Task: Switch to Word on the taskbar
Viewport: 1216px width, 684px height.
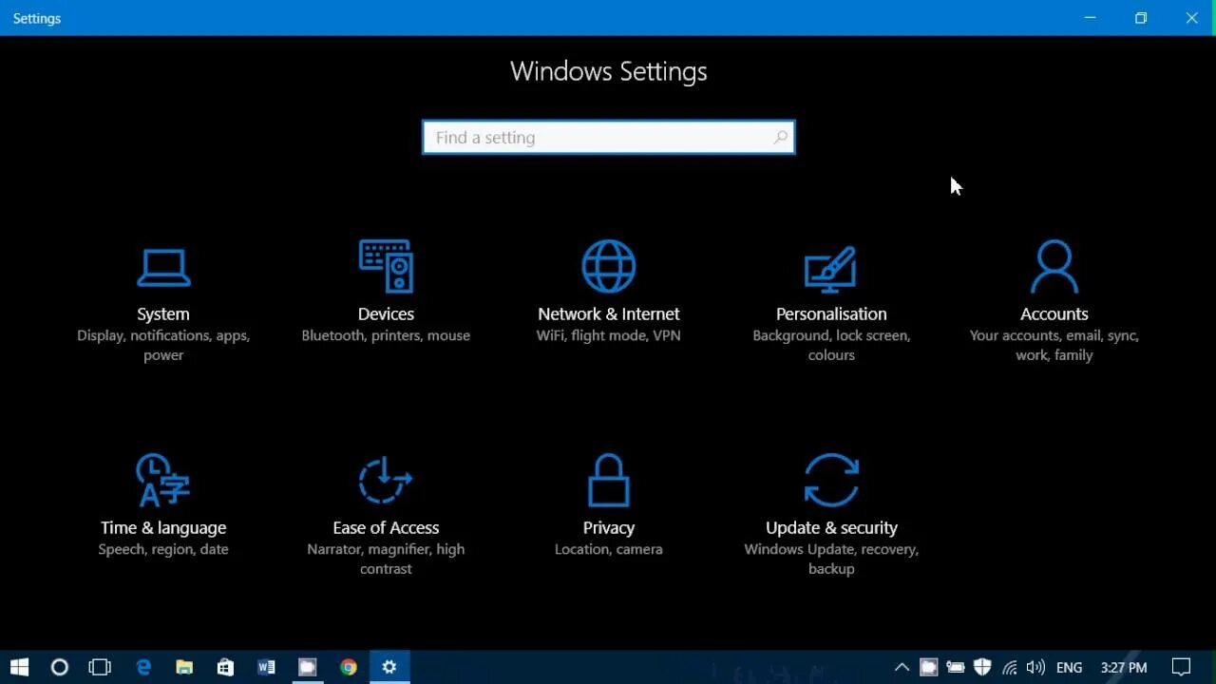Action: tap(266, 667)
